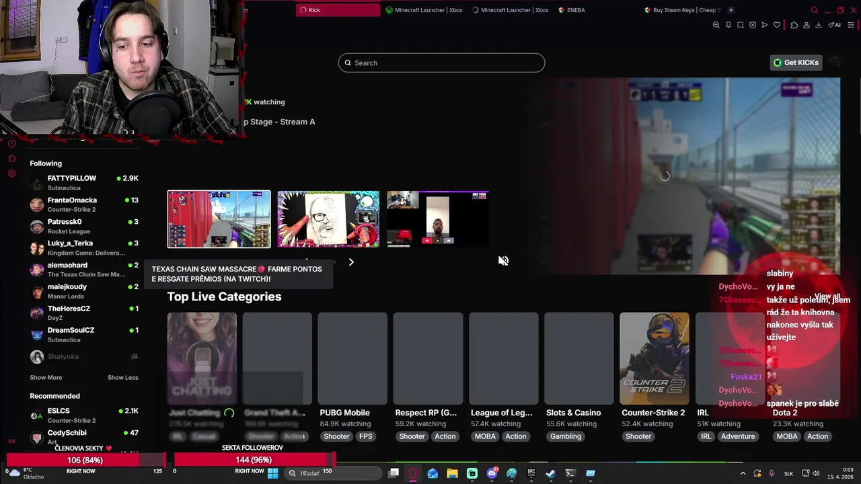
Task: Open the easy setup sliders icon
Action: click(x=851, y=25)
